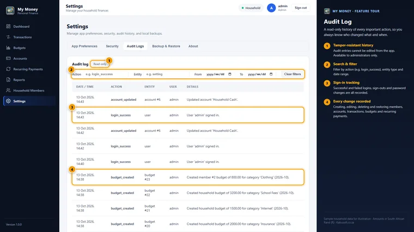
Task: Select the Settings gear icon
Action: (8, 101)
